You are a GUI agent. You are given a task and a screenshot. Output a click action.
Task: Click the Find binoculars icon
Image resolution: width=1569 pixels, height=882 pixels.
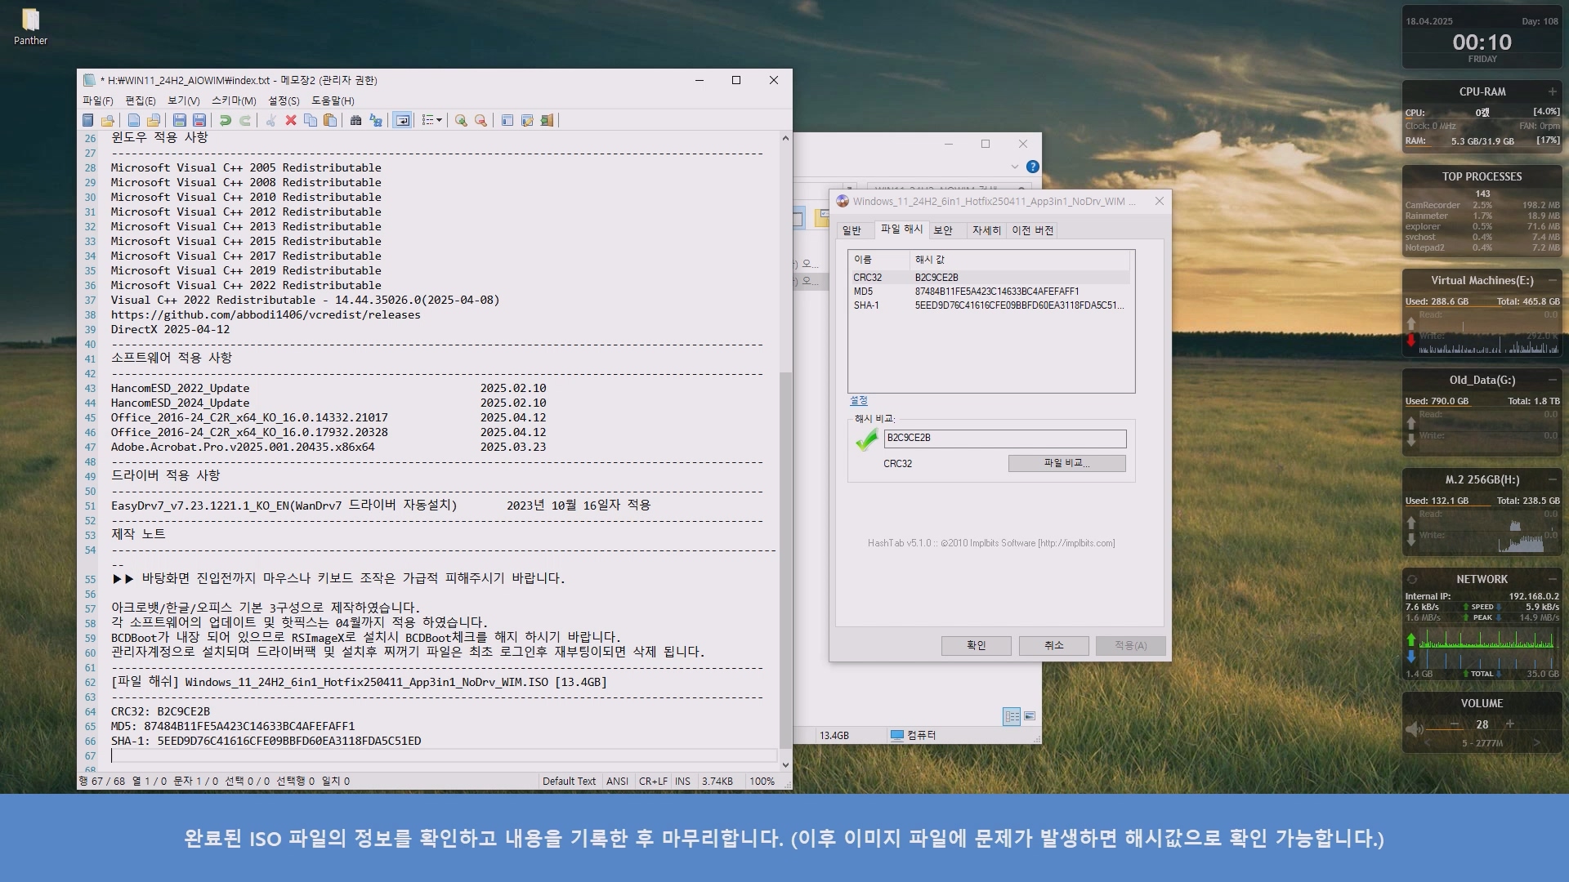coord(355,120)
